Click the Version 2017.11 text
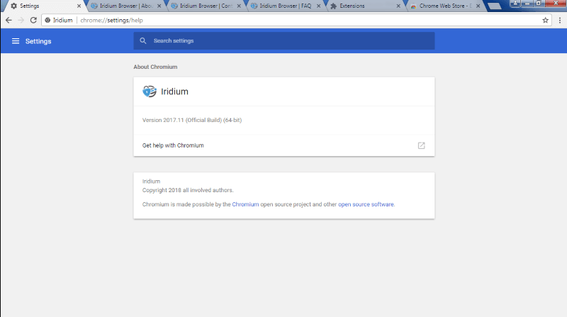This screenshot has width=567, height=317. tap(192, 120)
